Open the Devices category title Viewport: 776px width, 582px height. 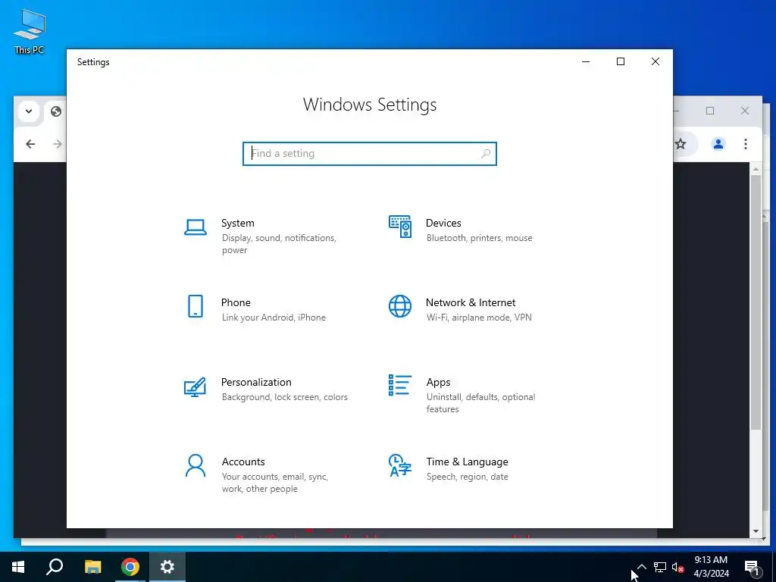click(x=443, y=223)
